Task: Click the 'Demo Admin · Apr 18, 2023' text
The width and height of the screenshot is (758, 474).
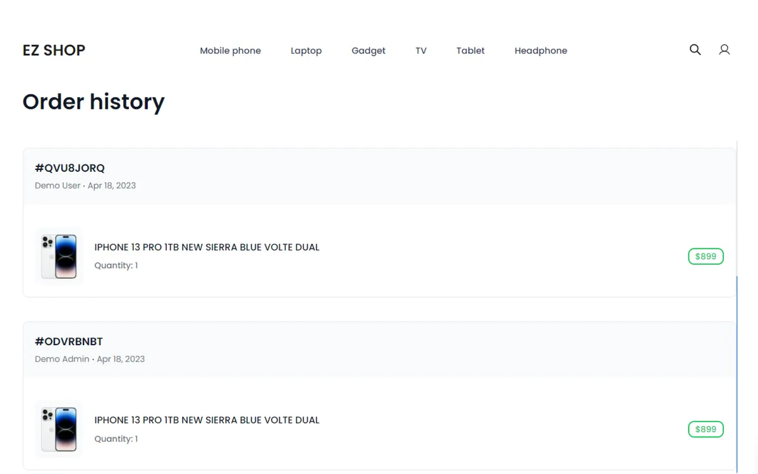Action: point(90,359)
